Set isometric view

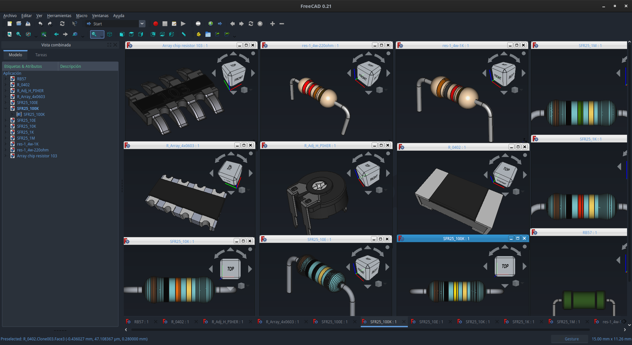110,34
